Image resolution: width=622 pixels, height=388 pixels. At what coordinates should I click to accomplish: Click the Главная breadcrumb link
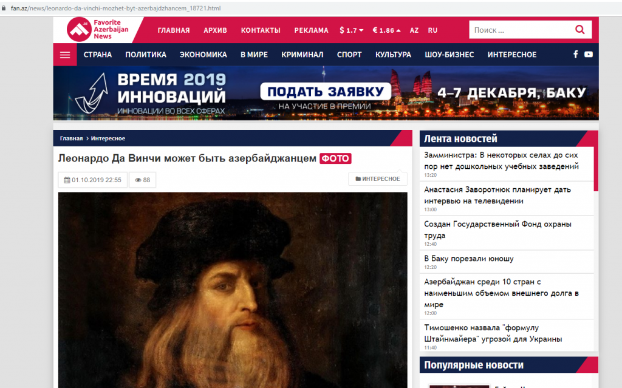coord(72,138)
